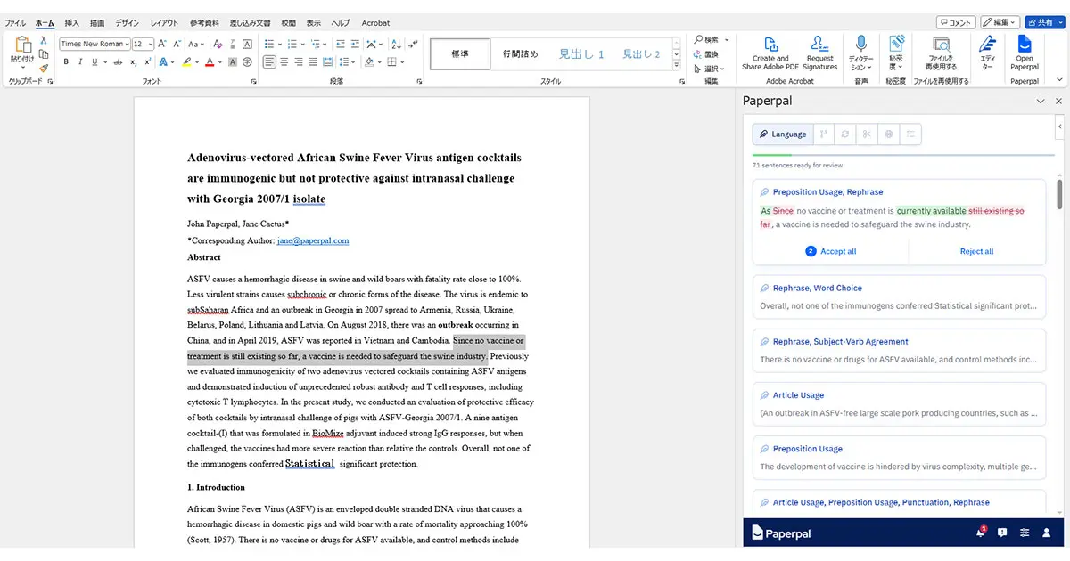
Task: Toggle strikethrough text formatting
Action: pyautogui.click(x=118, y=62)
